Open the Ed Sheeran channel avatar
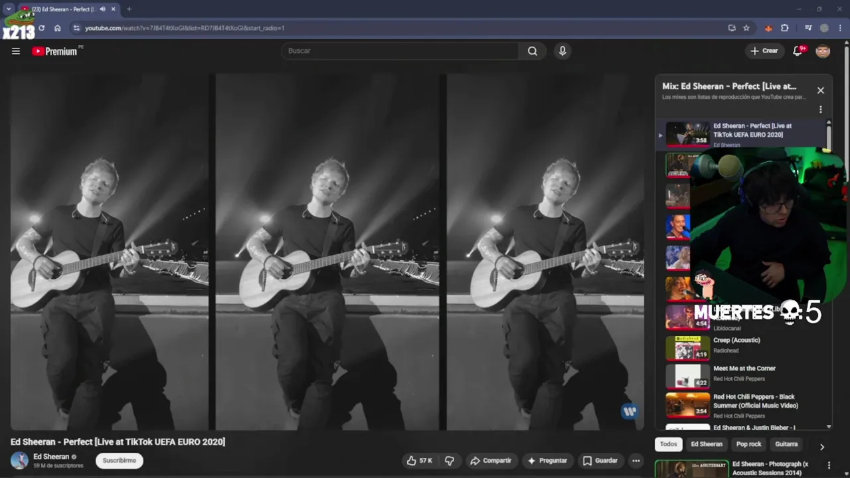This screenshot has width=850, height=478. click(19, 461)
